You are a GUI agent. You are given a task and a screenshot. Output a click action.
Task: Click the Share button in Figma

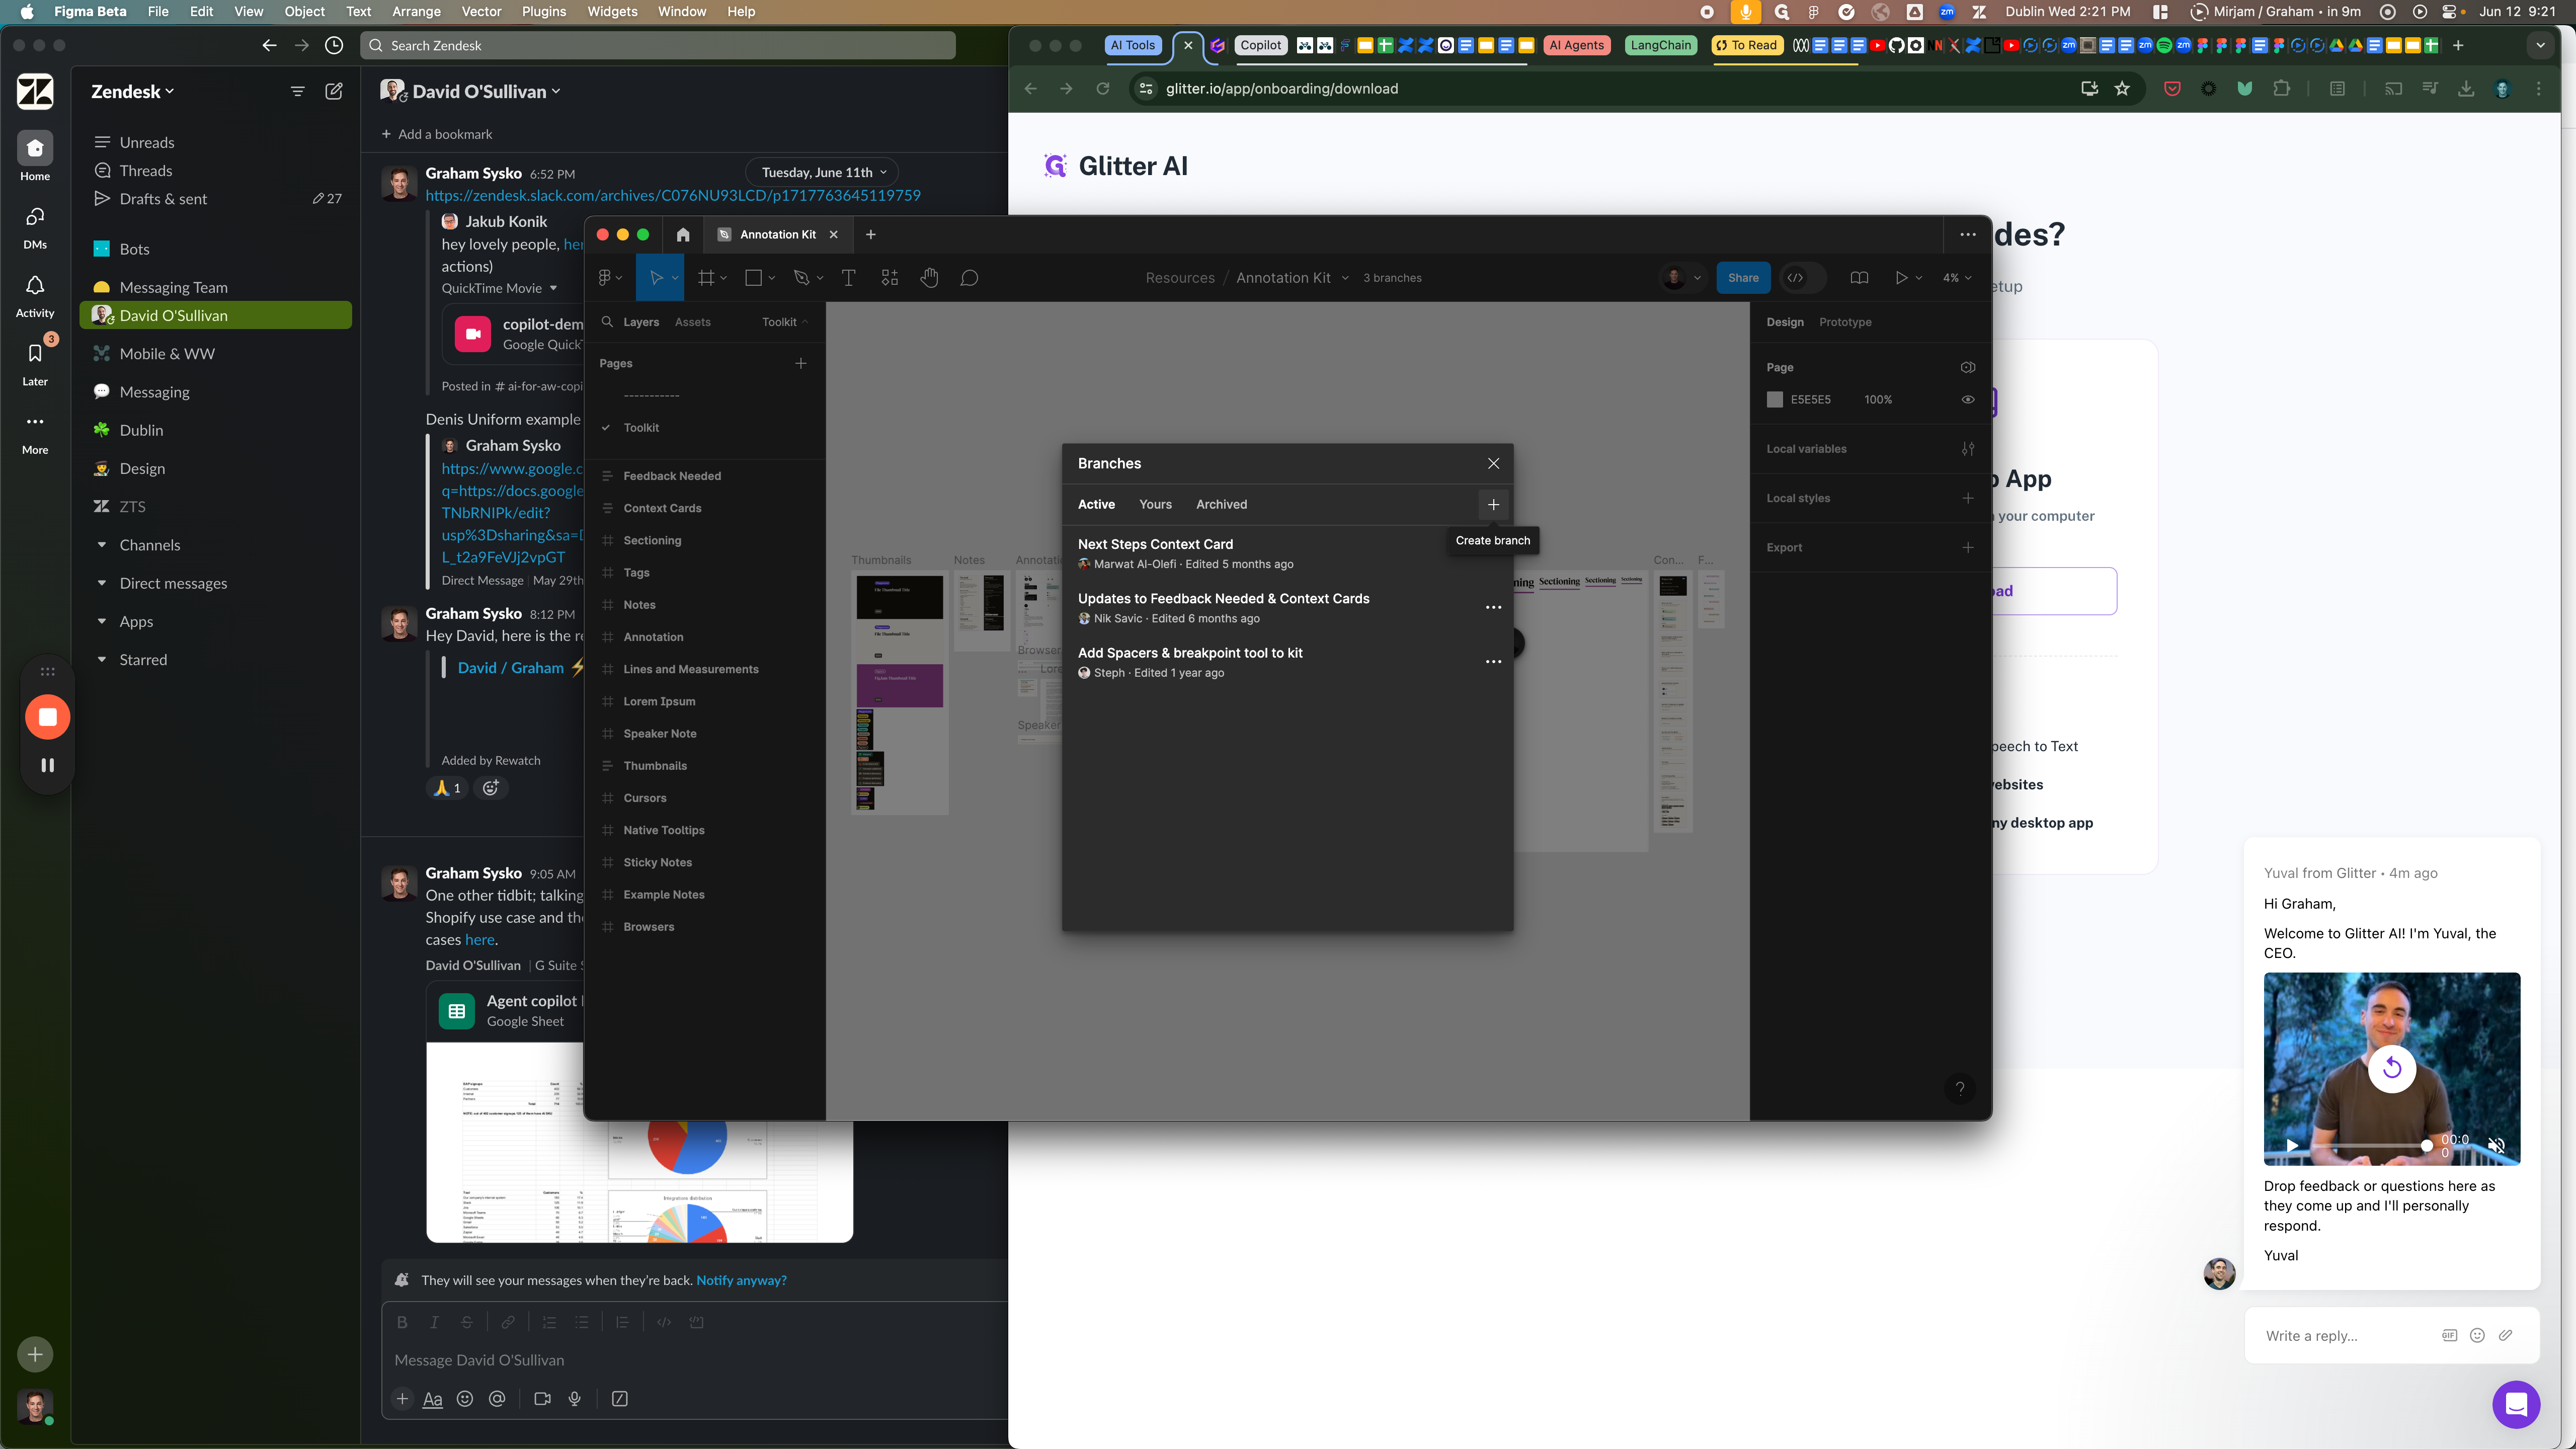click(x=1743, y=278)
